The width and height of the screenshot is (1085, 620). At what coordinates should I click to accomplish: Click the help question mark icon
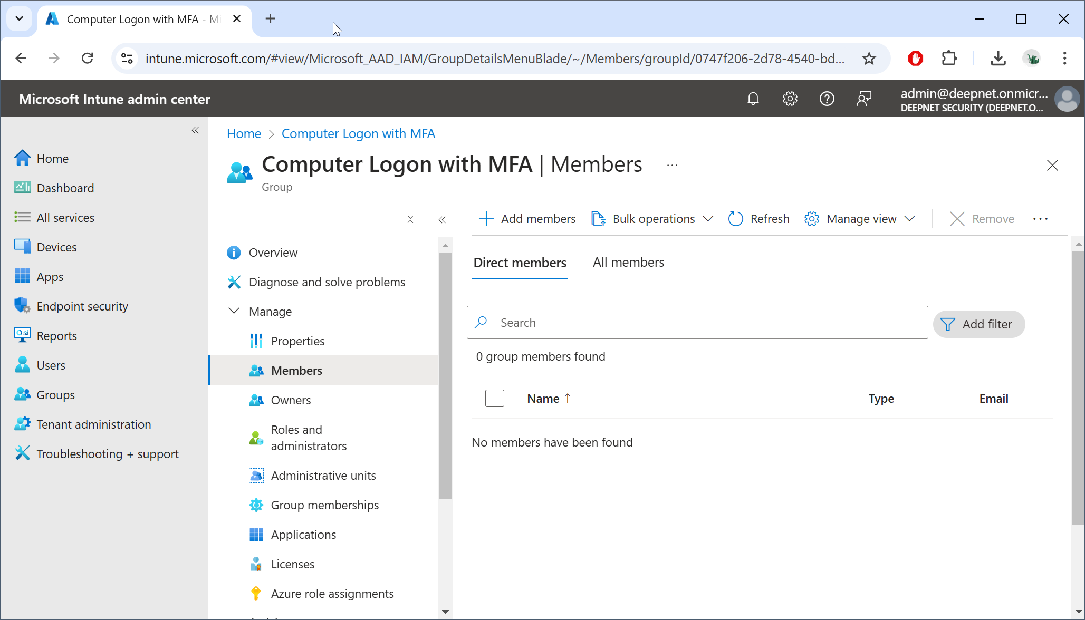click(827, 99)
